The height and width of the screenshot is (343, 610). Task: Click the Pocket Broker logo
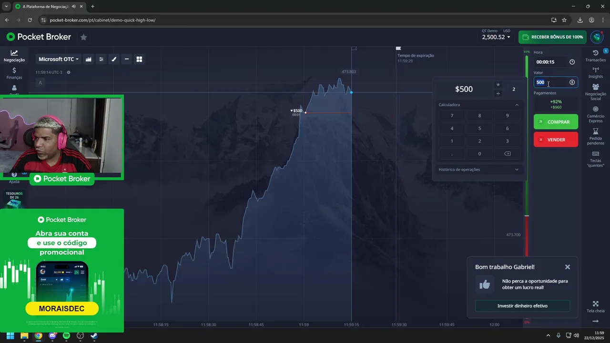[x=39, y=37]
